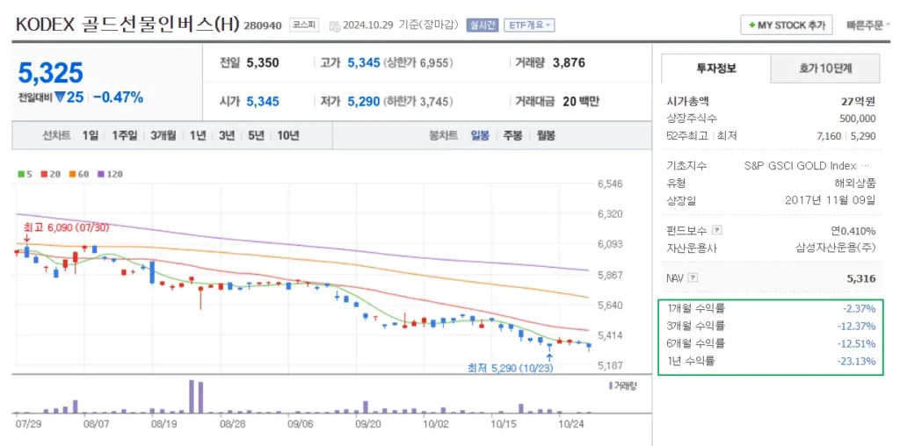900x446 pixels.
Task: Click the 고가 5,345 value
Action: click(364, 63)
